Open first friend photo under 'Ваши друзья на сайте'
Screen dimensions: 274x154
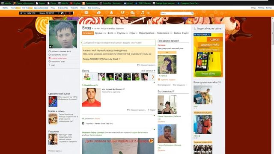point(203,95)
